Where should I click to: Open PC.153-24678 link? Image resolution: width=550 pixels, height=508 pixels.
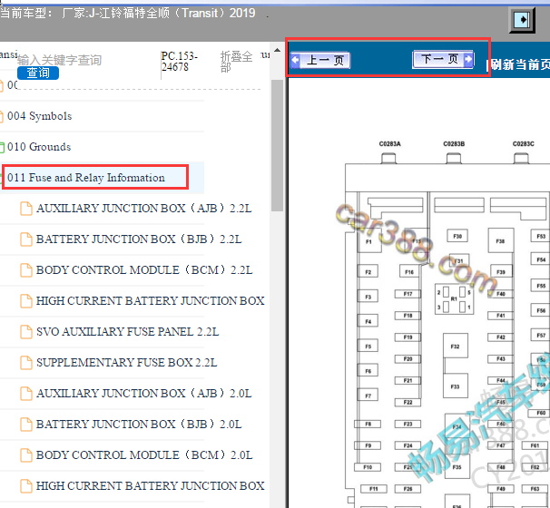179,62
